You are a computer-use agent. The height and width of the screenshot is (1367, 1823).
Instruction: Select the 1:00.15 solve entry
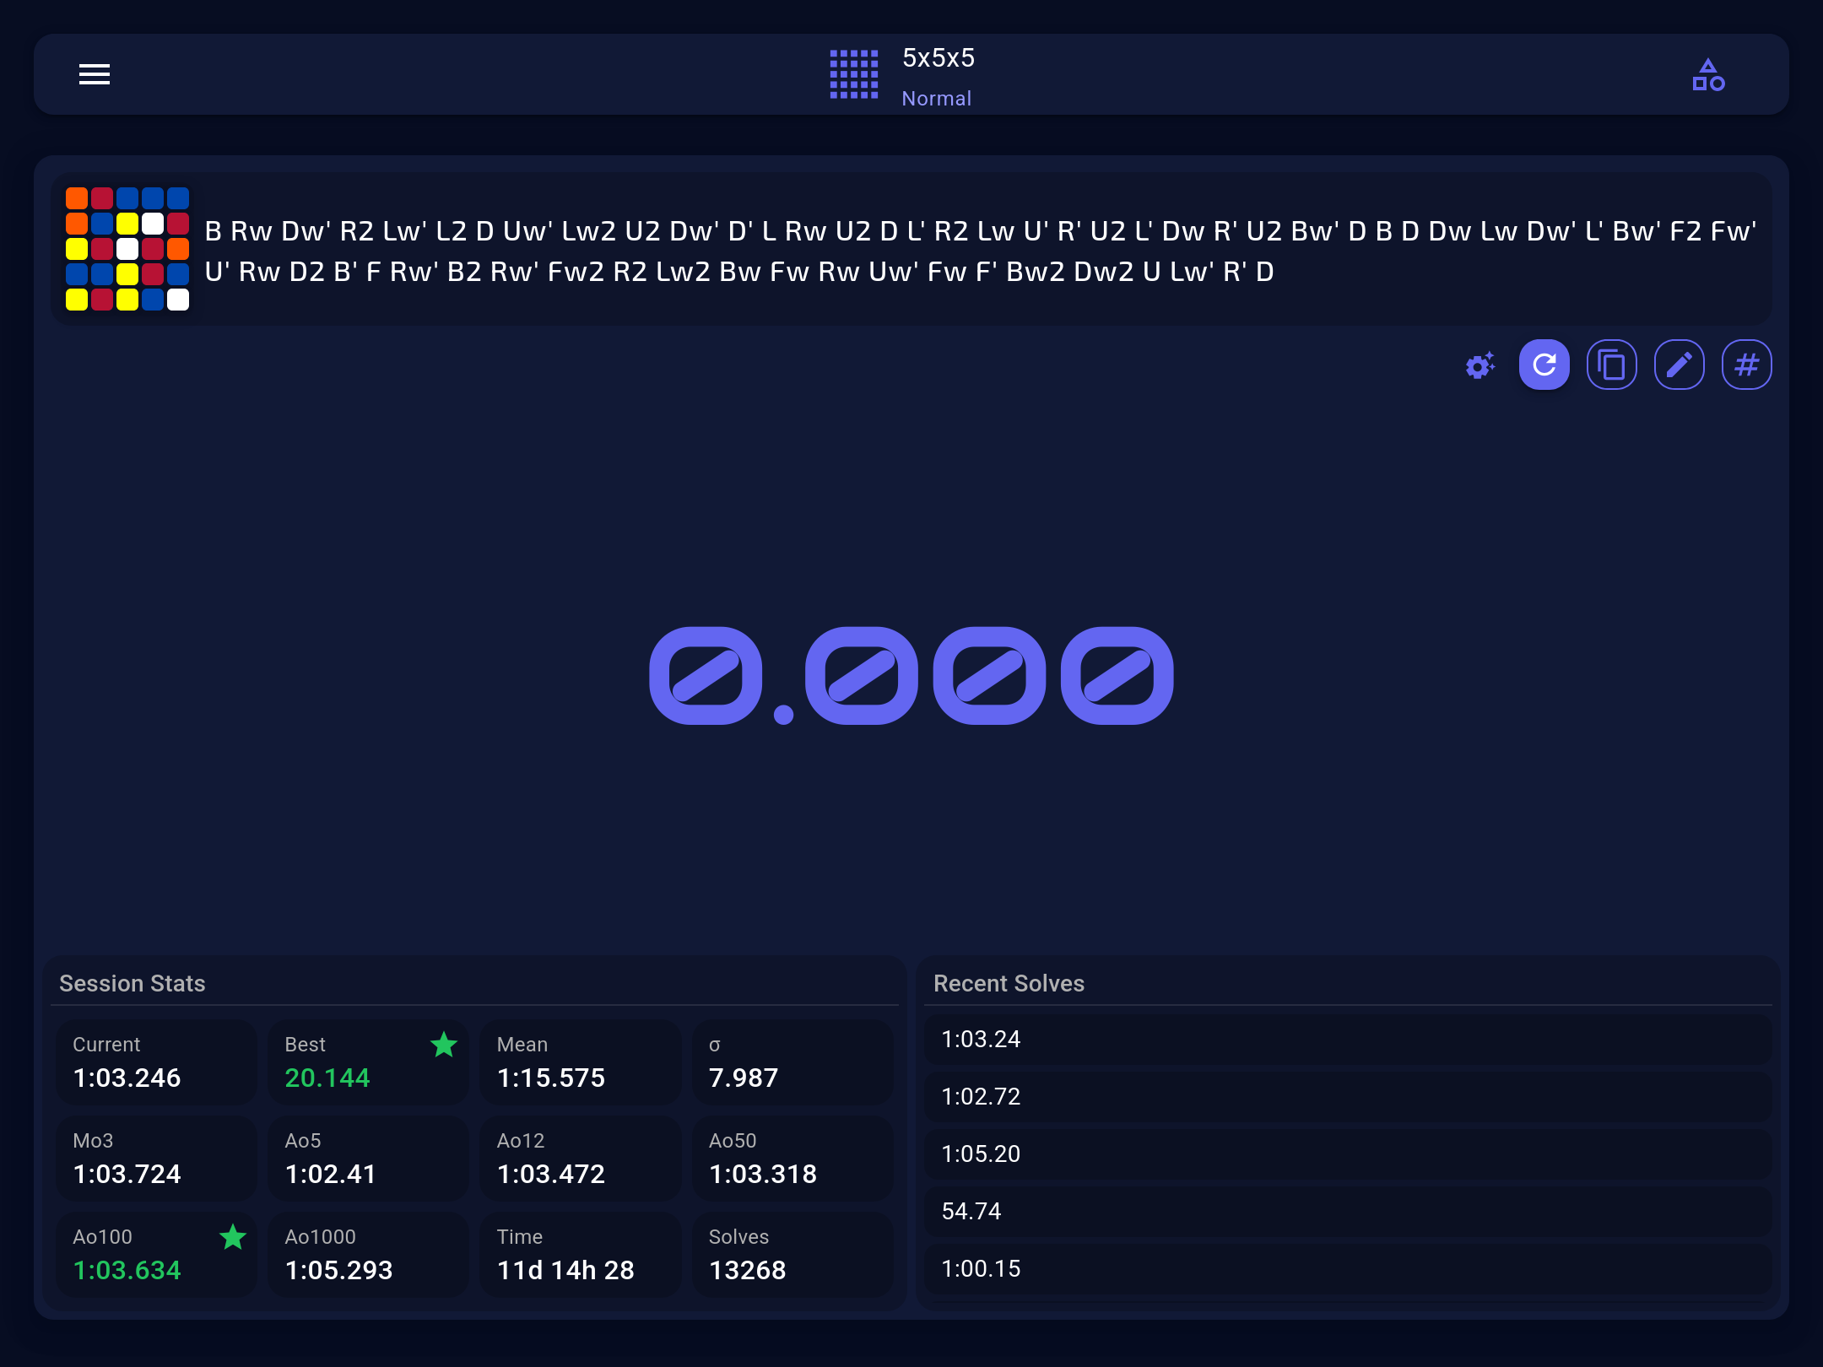click(1347, 1269)
